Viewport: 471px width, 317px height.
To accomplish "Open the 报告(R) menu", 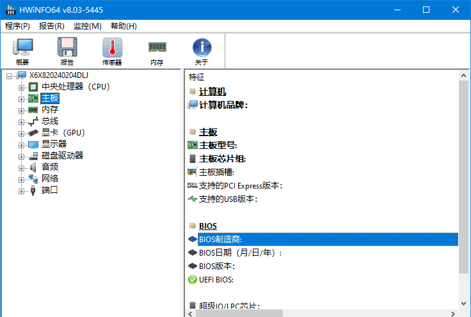I will (51, 26).
